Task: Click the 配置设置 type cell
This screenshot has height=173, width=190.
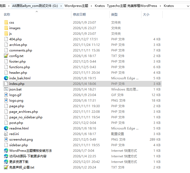Action: click(118, 134)
